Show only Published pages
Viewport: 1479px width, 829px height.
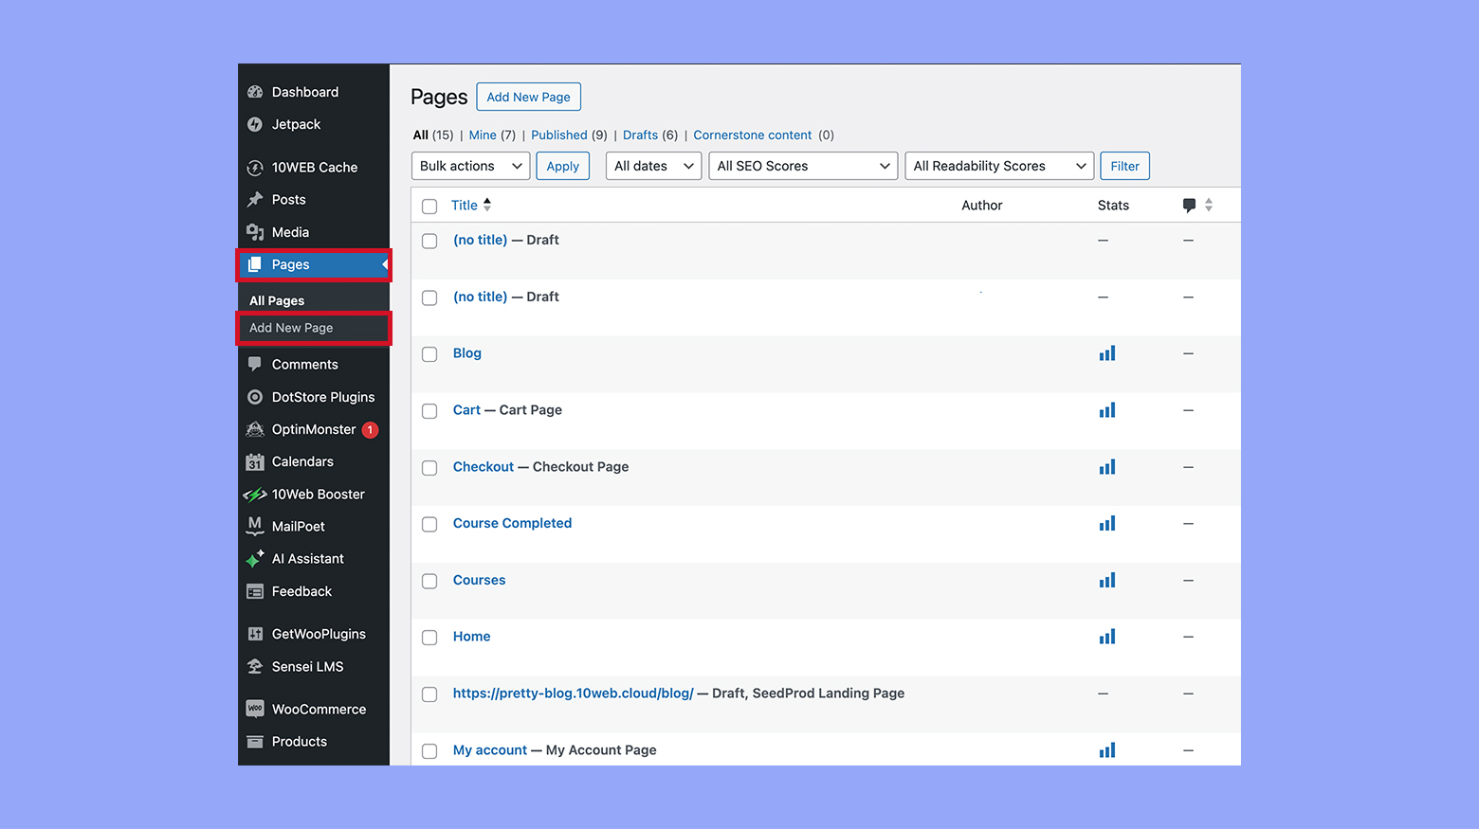click(x=558, y=135)
